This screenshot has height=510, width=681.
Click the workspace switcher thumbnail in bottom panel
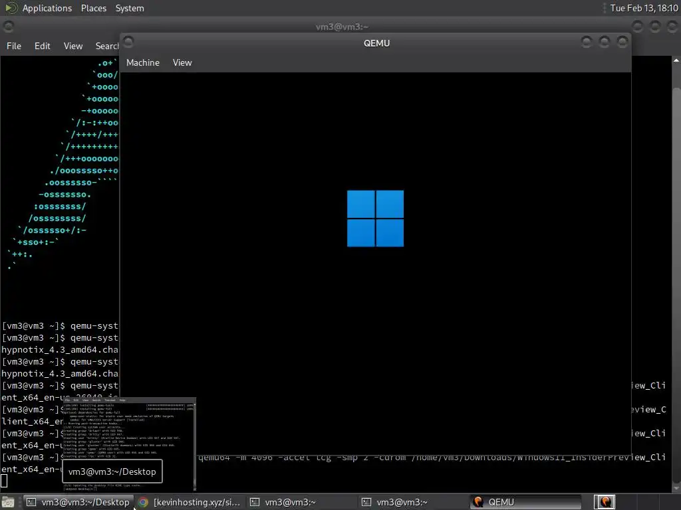(x=605, y=502)
